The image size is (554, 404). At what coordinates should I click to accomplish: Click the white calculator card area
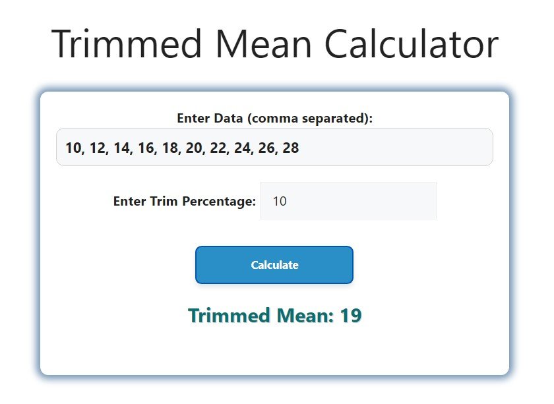[x=274, y=353]
